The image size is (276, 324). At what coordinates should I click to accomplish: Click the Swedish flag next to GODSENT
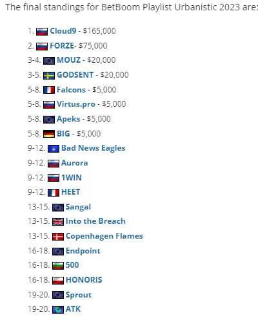49,76
